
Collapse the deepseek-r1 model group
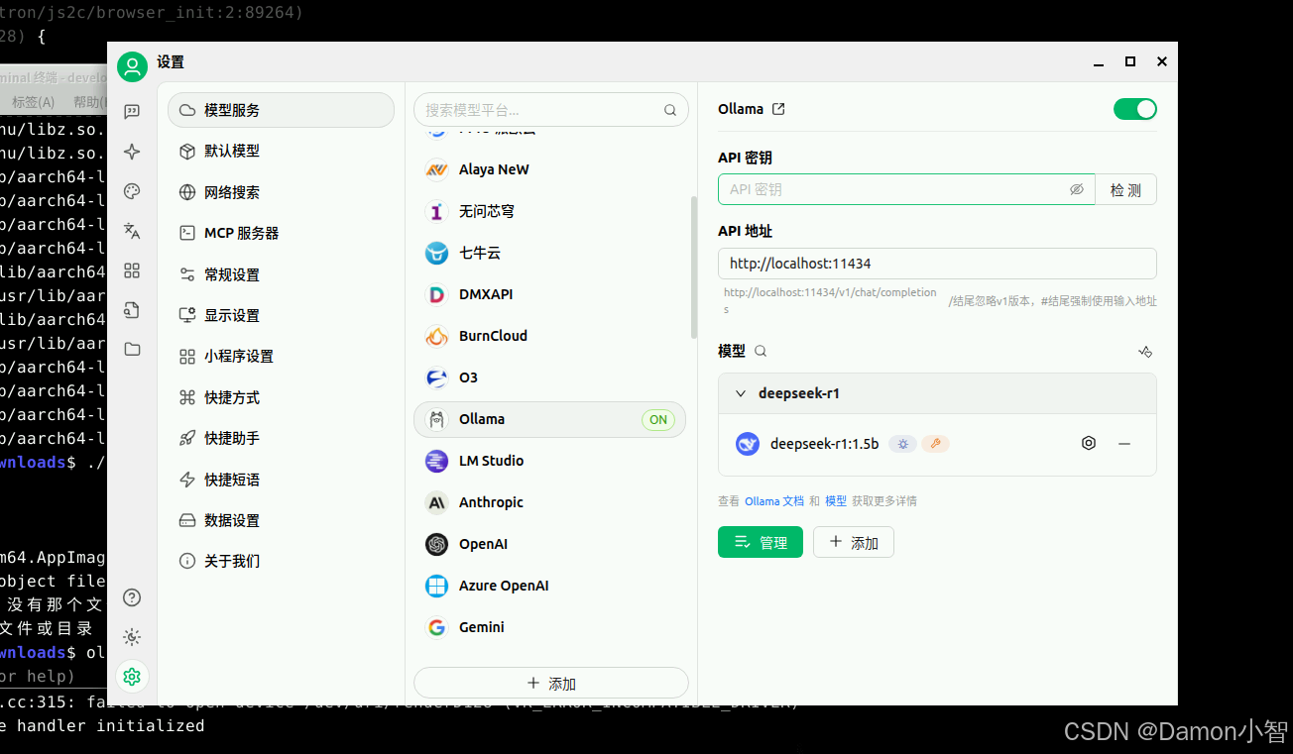point(740,393)
